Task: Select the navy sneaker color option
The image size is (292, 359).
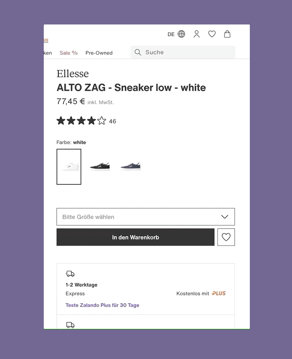Action: coord(131,166)
